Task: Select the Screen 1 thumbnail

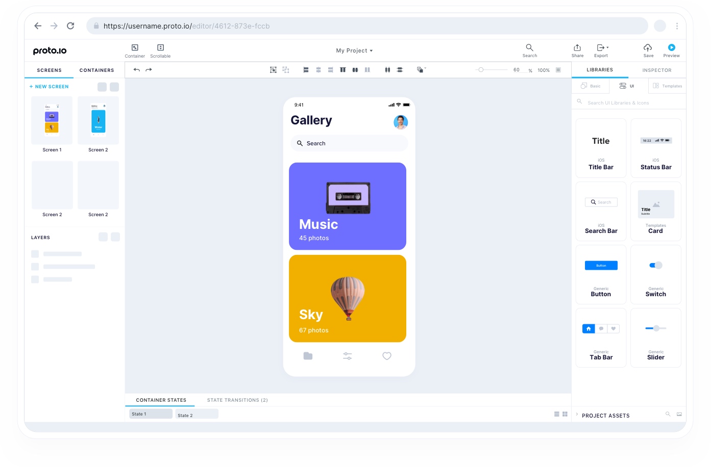Action: 52,120
